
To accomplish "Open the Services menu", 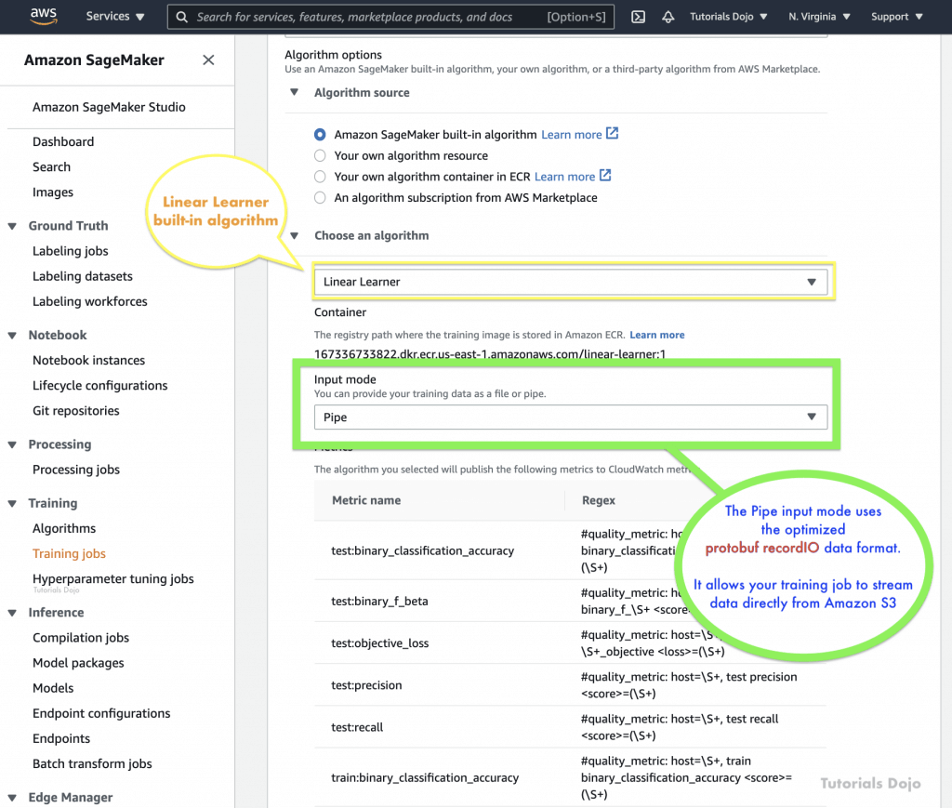I will click(x=114, y=17).
